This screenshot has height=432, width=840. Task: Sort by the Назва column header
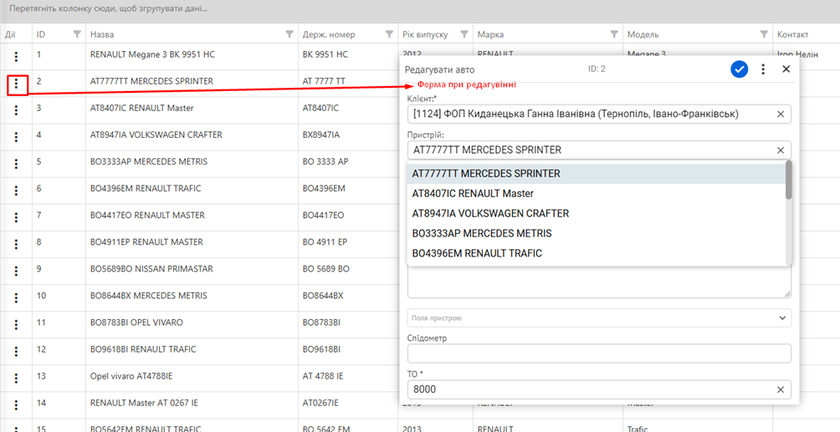102,34
